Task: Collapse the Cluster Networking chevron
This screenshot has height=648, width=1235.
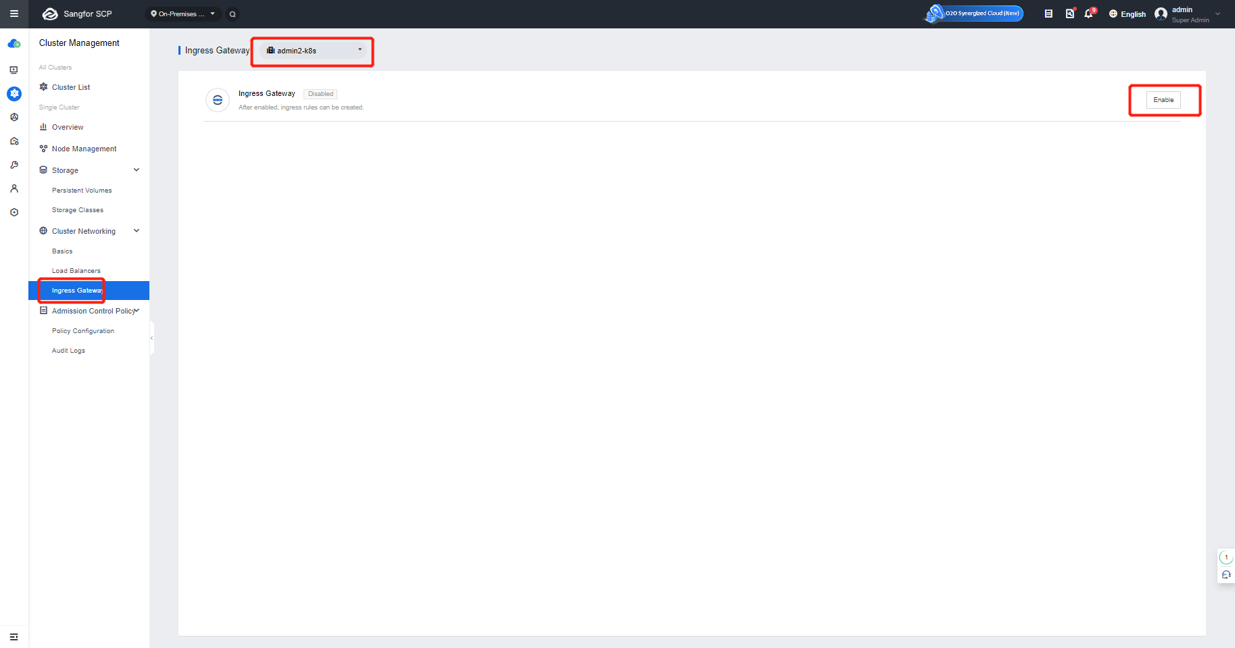Action: pos(137,231)
